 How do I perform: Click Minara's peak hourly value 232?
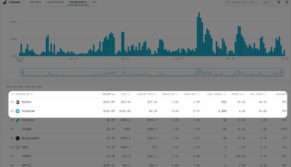click(x=224, y=102)
